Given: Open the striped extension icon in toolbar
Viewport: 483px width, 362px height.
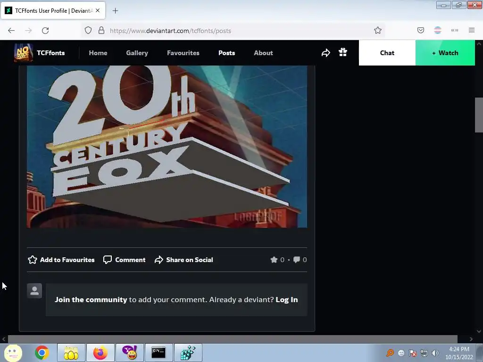Looking at the screenshot, I should coord(437,30).
